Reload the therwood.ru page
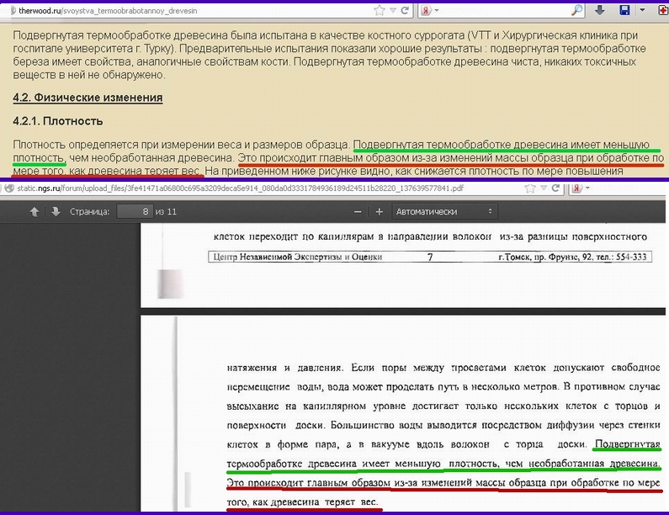 click(x=406, y=11)
